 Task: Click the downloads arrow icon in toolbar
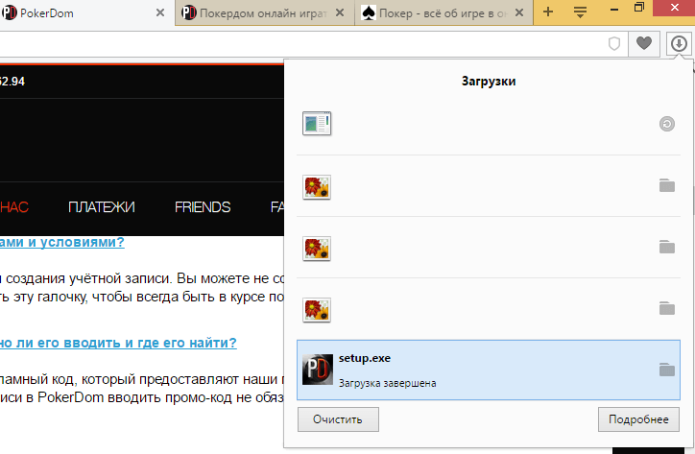(x=679, y=44)
